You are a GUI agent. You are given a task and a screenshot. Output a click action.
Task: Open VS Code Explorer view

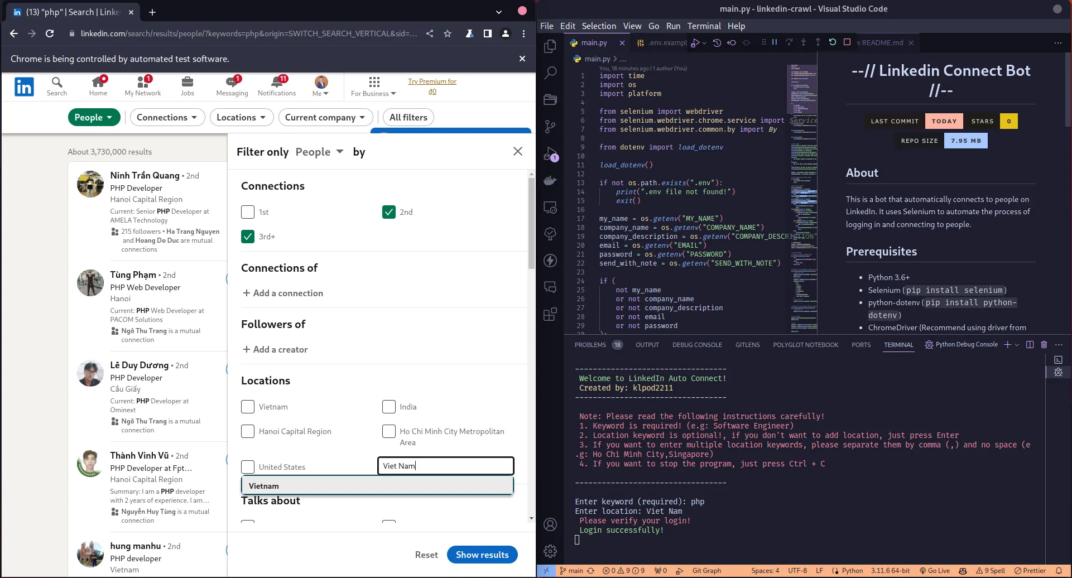point(550,46)
